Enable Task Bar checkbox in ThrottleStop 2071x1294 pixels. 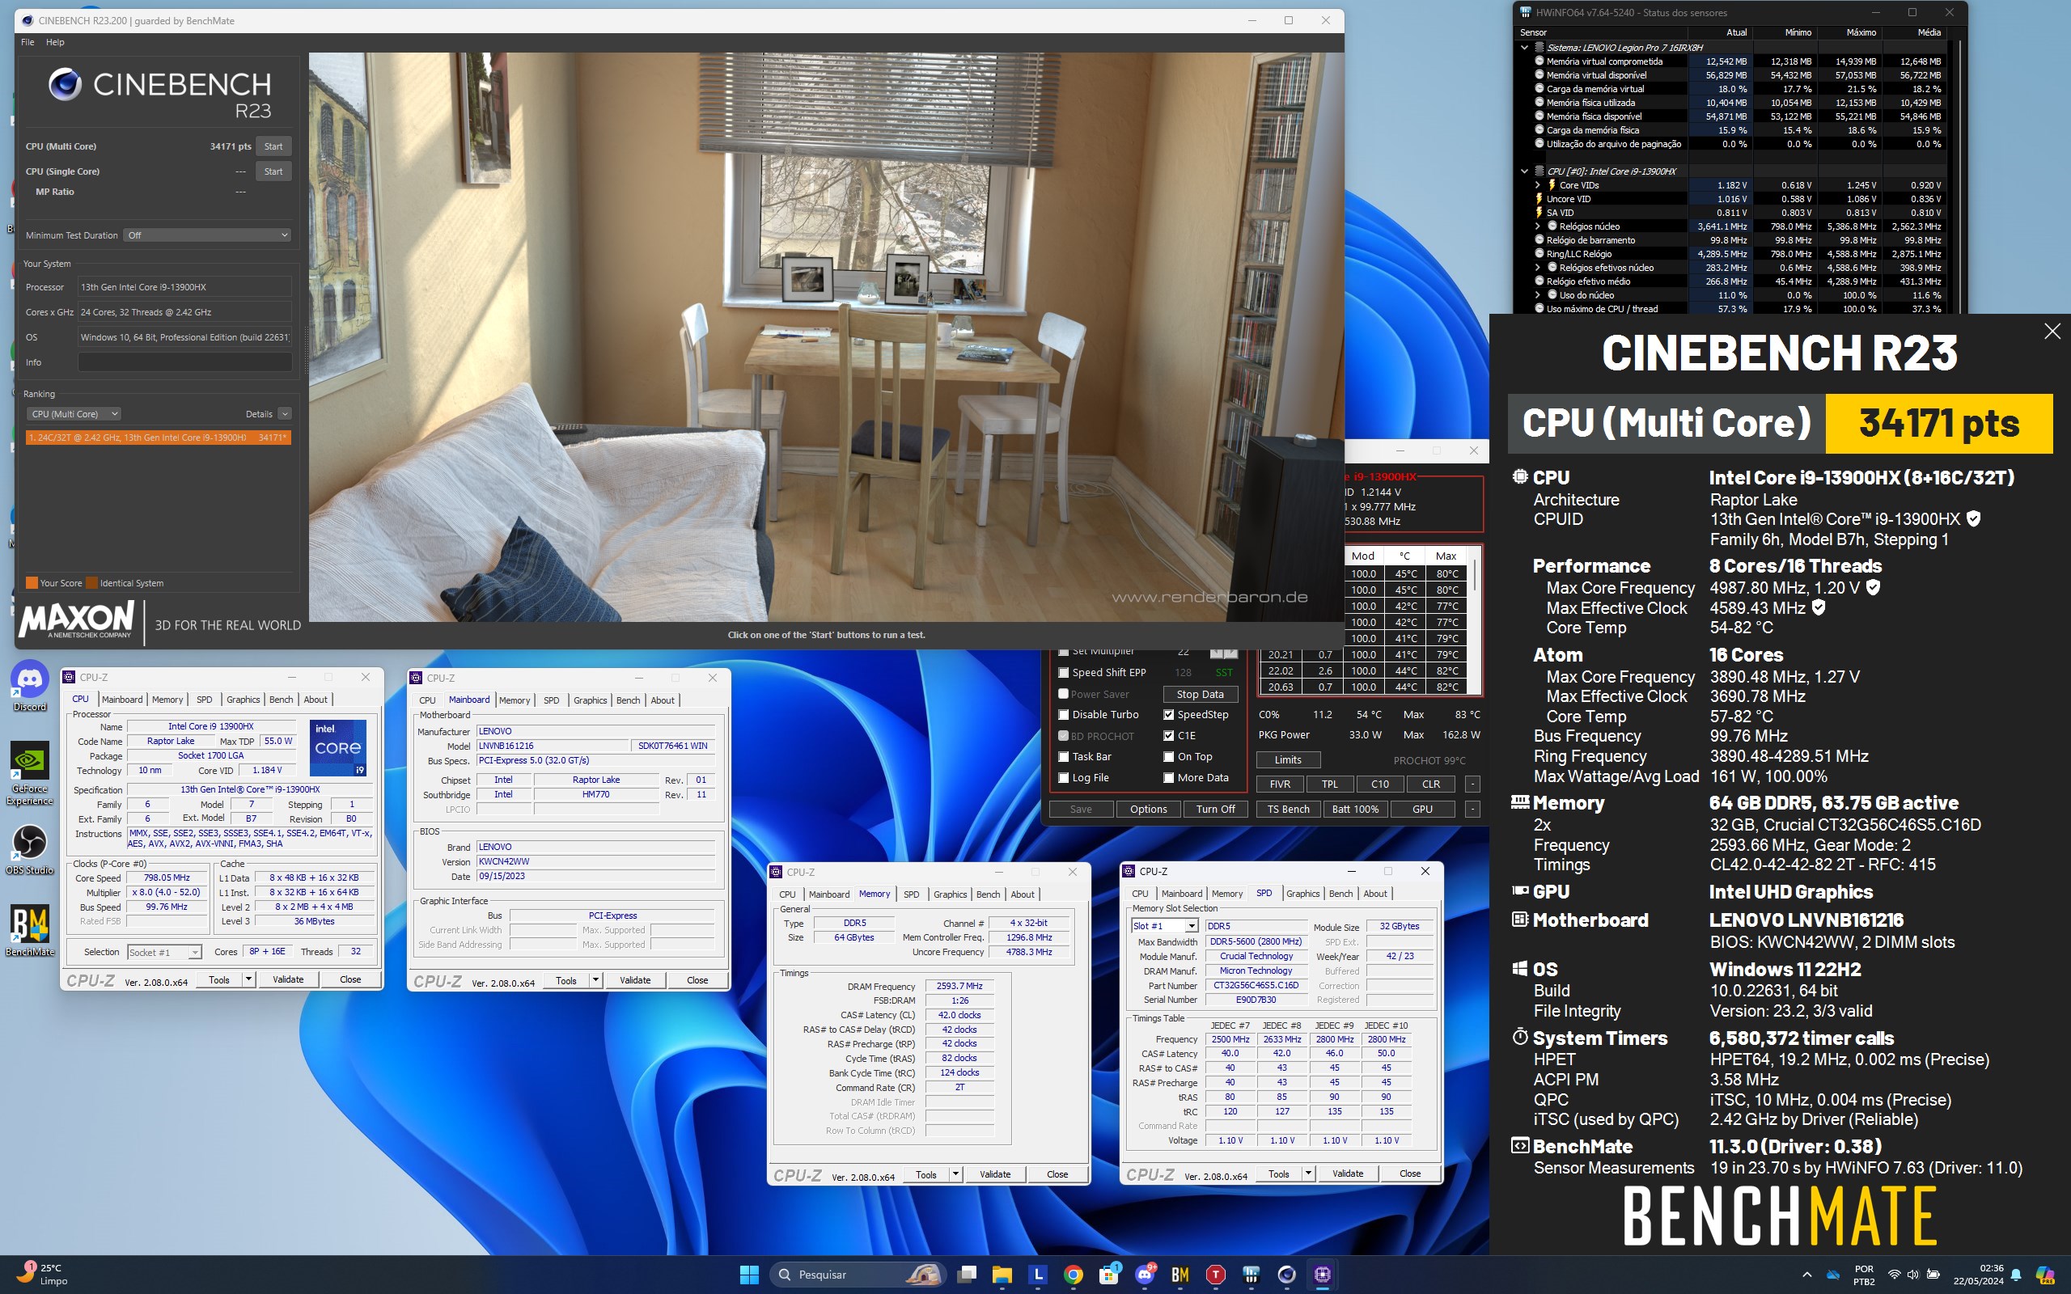pyautogui.click(x=1064, y=756)
